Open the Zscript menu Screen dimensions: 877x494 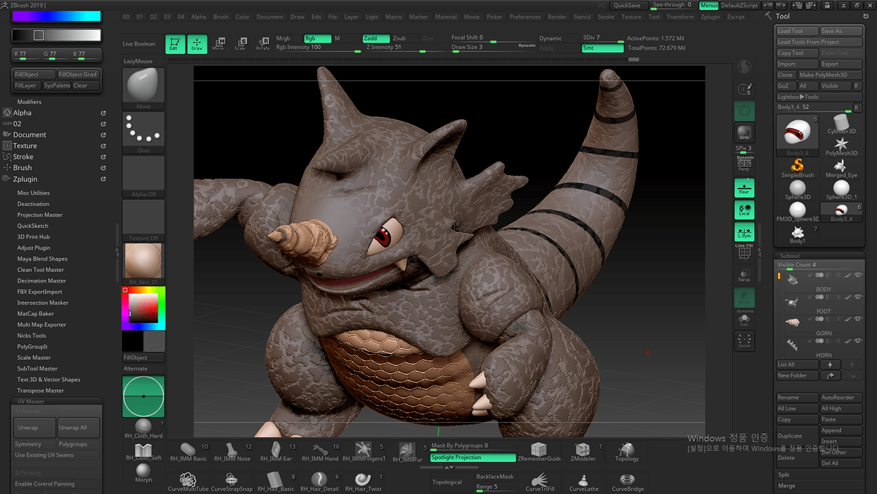[735, 17]
